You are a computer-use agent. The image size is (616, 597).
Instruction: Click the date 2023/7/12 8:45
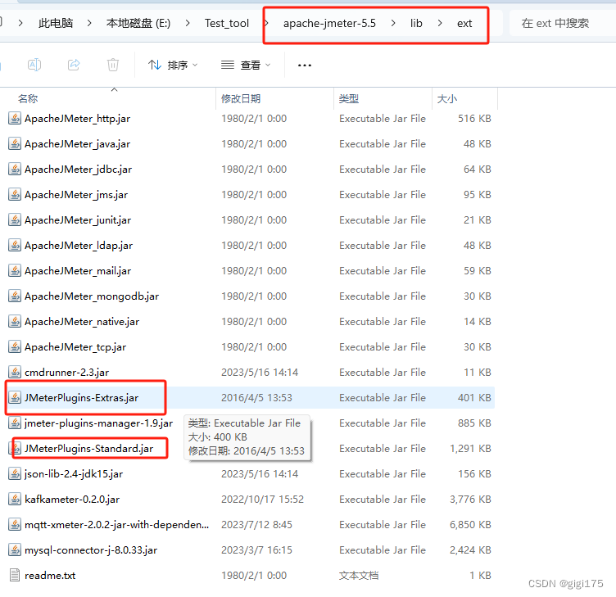pos(256,525)
